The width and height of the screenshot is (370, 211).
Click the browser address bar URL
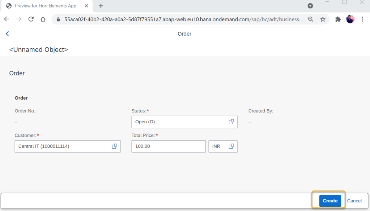pos(183,19)
